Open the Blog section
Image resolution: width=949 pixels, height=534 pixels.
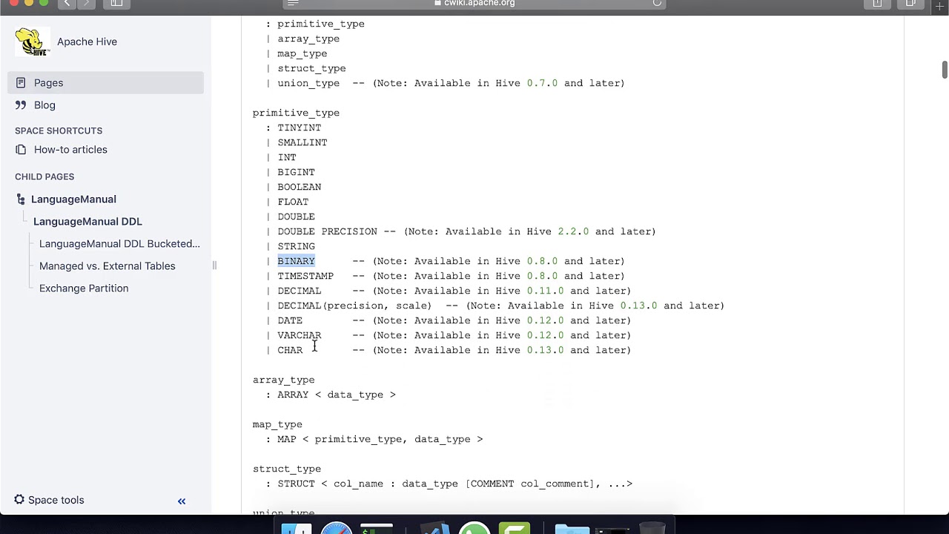click(44, 105)
